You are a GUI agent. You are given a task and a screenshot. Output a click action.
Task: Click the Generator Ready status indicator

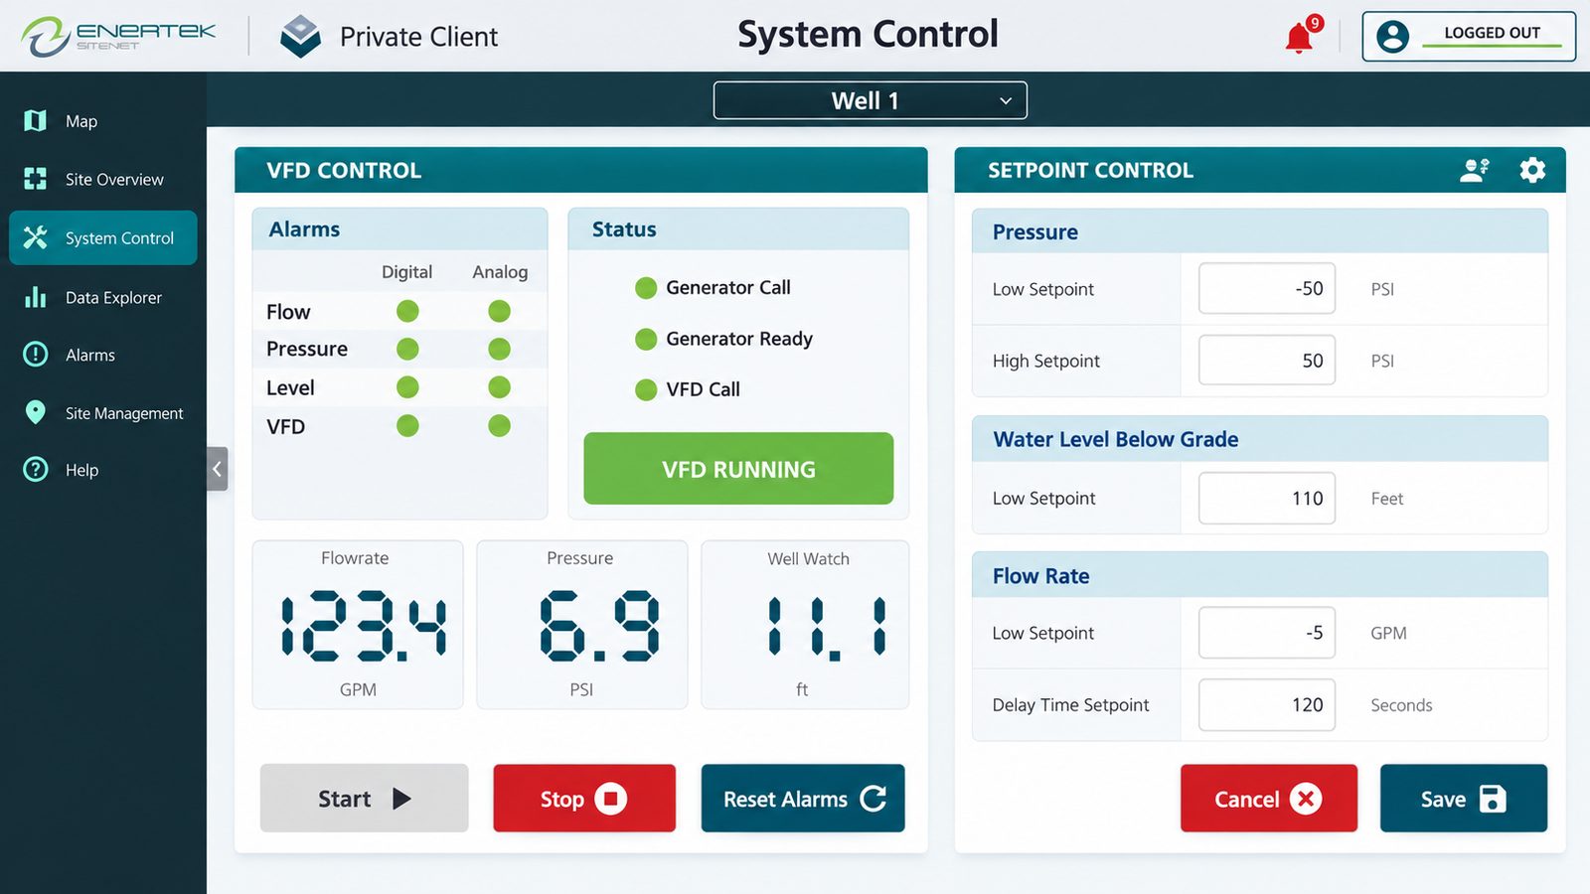(x=646, y=340)
